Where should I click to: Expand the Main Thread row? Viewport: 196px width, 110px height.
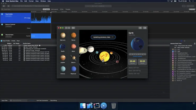click(24, 47)
